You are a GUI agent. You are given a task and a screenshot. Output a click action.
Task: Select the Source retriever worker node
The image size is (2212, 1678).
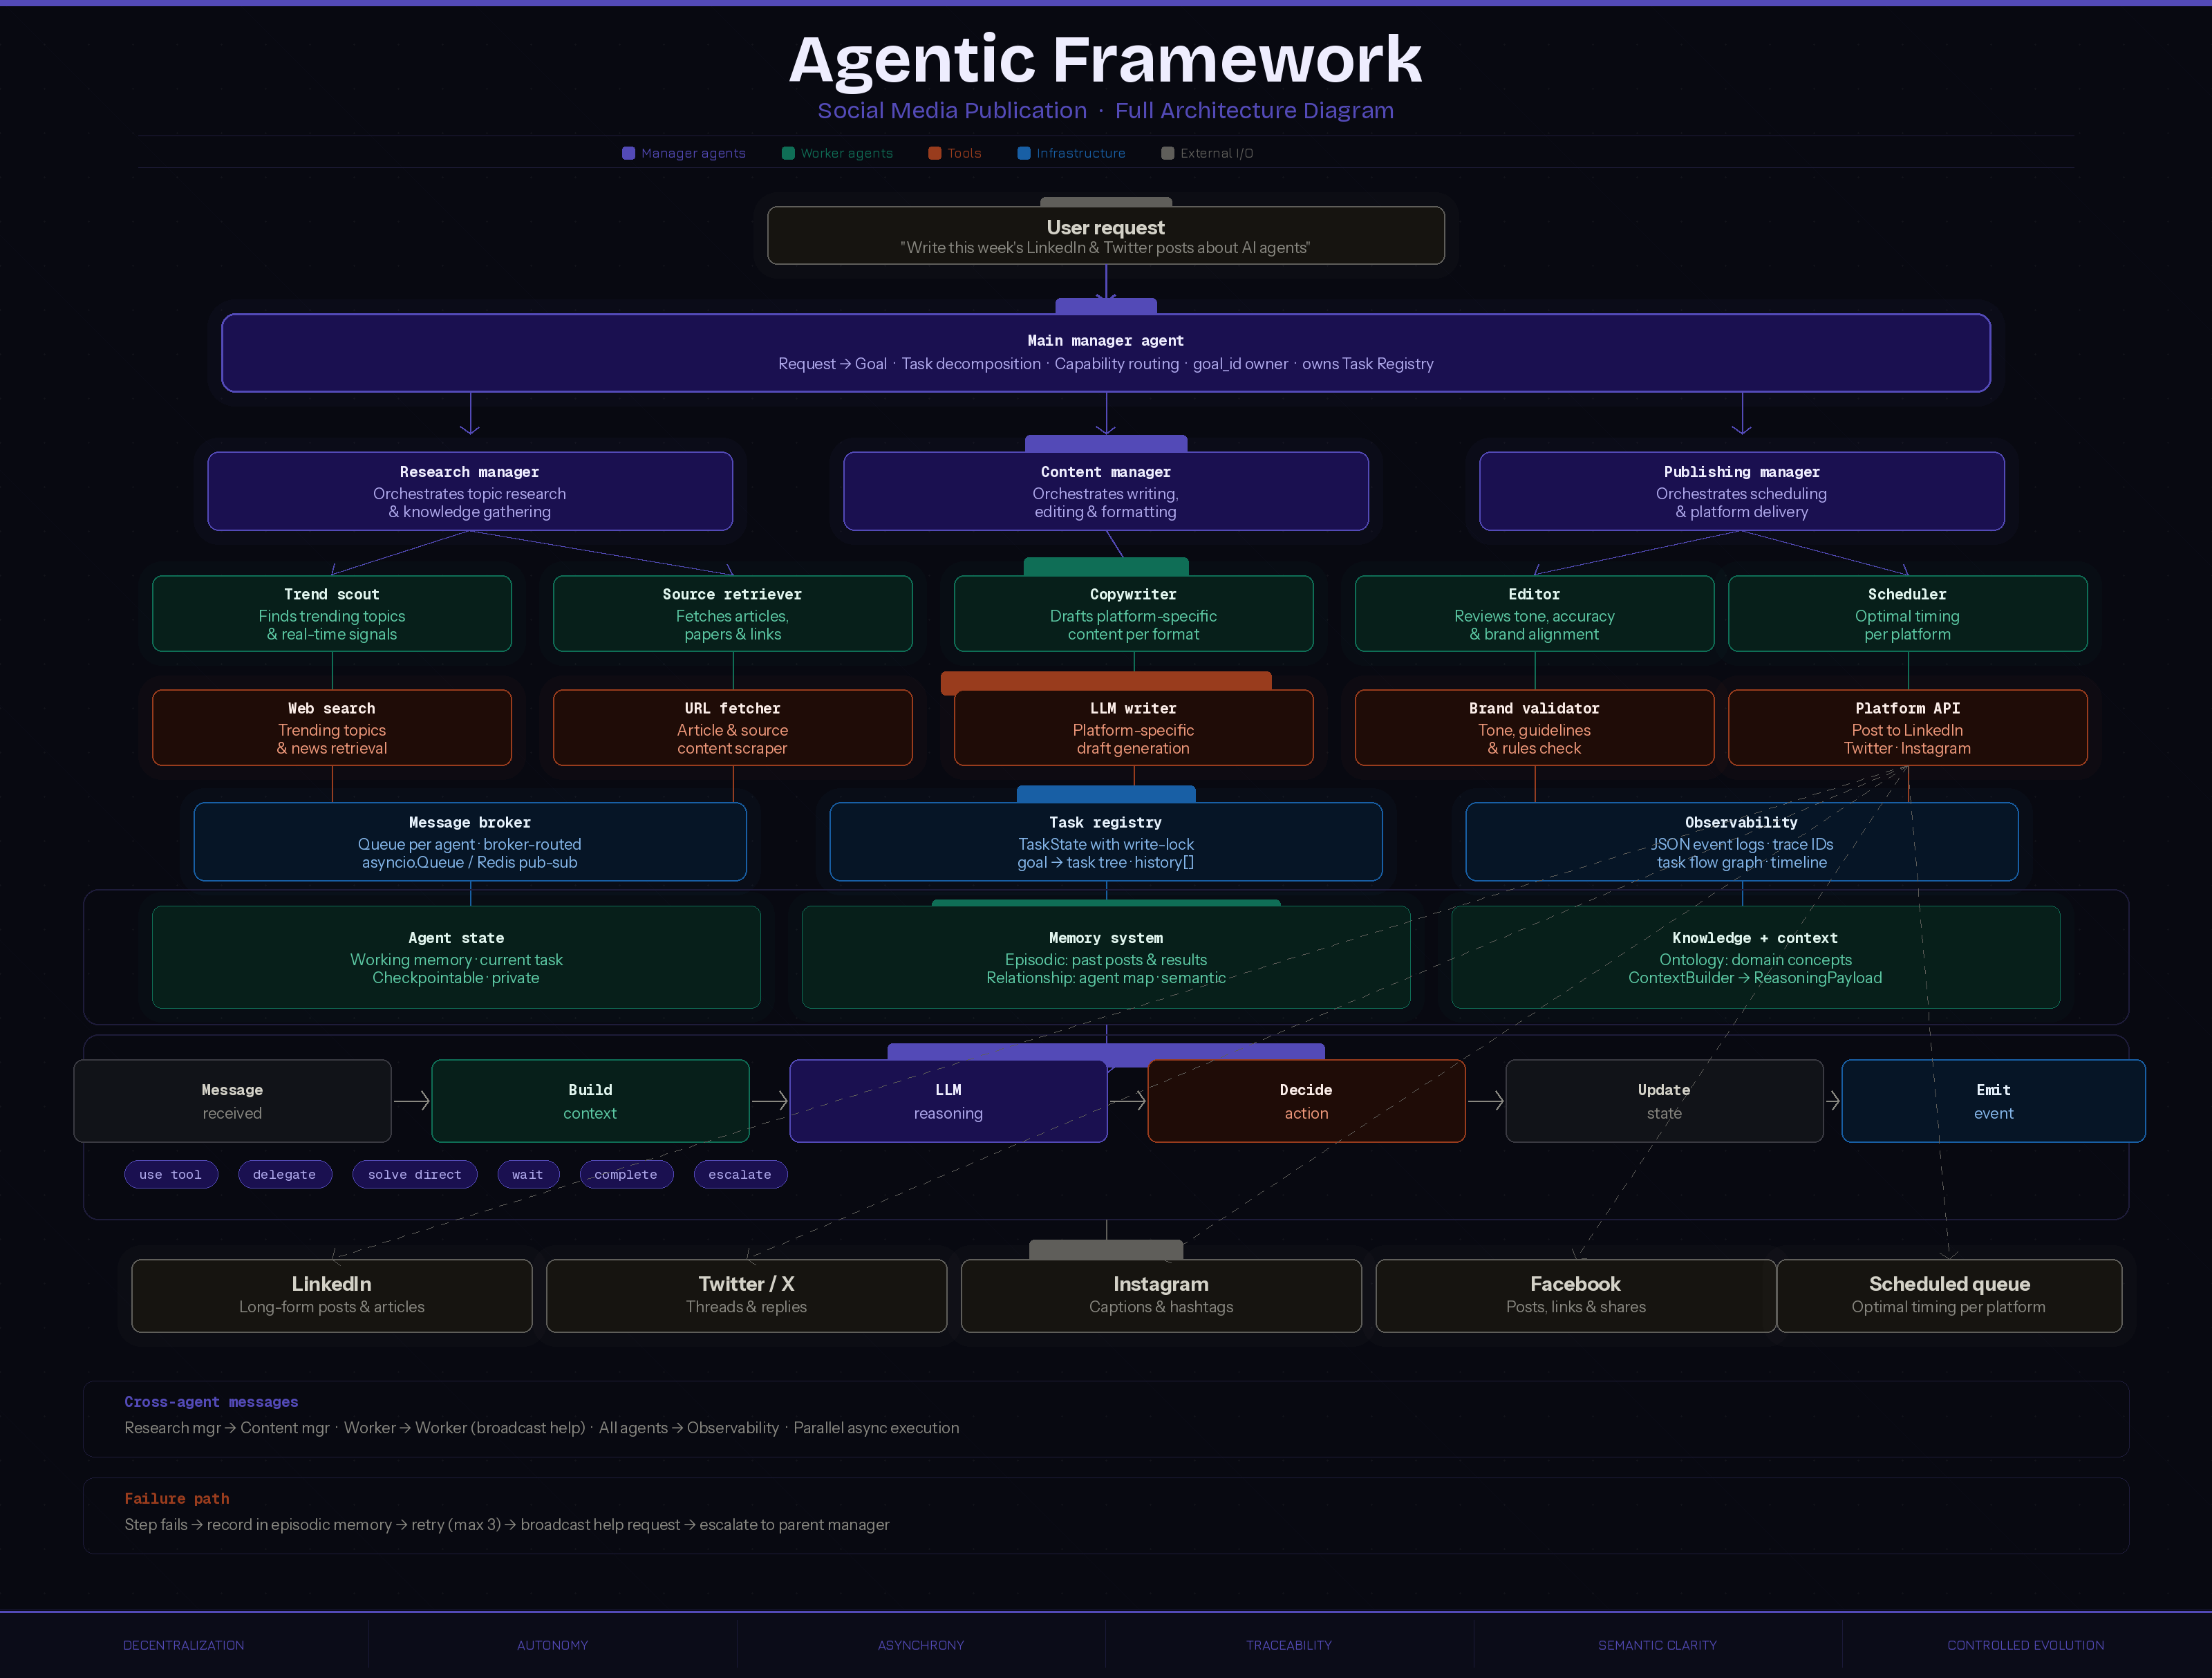[x=733, y=614]
